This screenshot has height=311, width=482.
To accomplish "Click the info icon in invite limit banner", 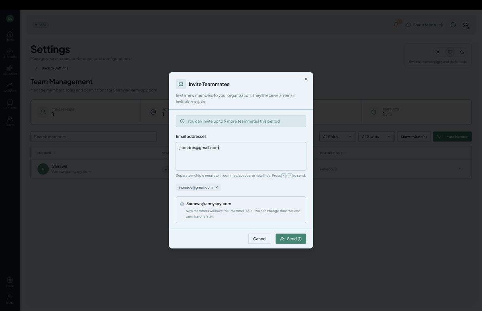I will tap(182, 121).
